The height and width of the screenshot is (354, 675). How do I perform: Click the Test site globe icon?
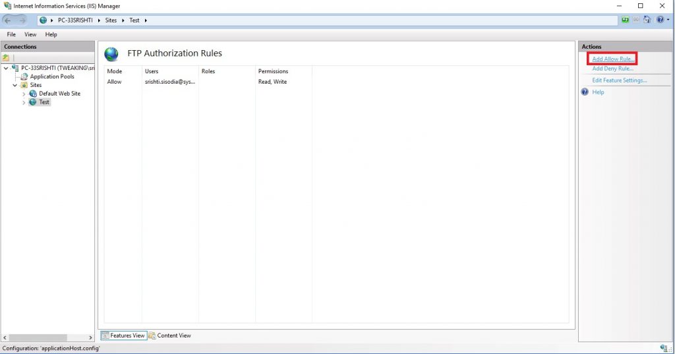tap(33, 102)
